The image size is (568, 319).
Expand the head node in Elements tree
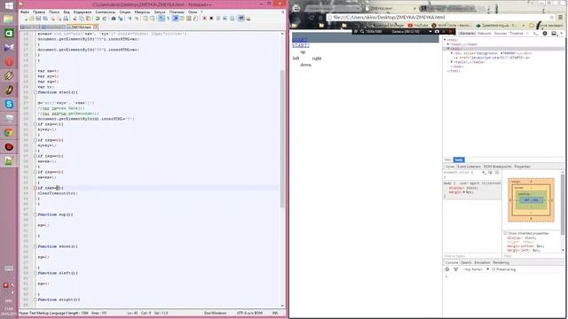[x=448, y=44]
